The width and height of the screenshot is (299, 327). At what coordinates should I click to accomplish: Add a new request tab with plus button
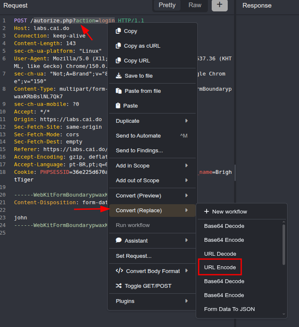[x=220, y=5]
